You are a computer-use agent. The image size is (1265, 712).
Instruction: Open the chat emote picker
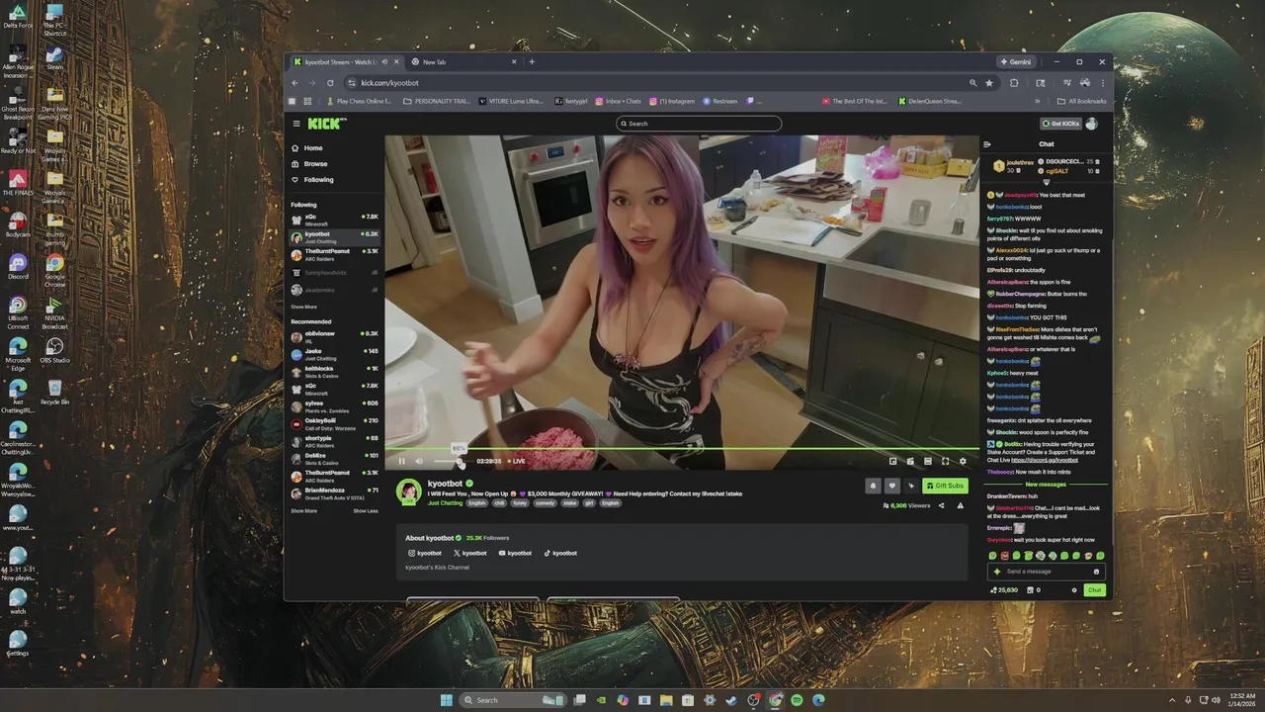coord(1096,572)
